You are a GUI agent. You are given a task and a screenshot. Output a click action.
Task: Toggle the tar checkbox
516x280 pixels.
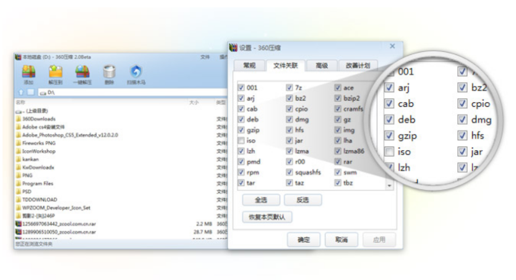coord(241,183)
